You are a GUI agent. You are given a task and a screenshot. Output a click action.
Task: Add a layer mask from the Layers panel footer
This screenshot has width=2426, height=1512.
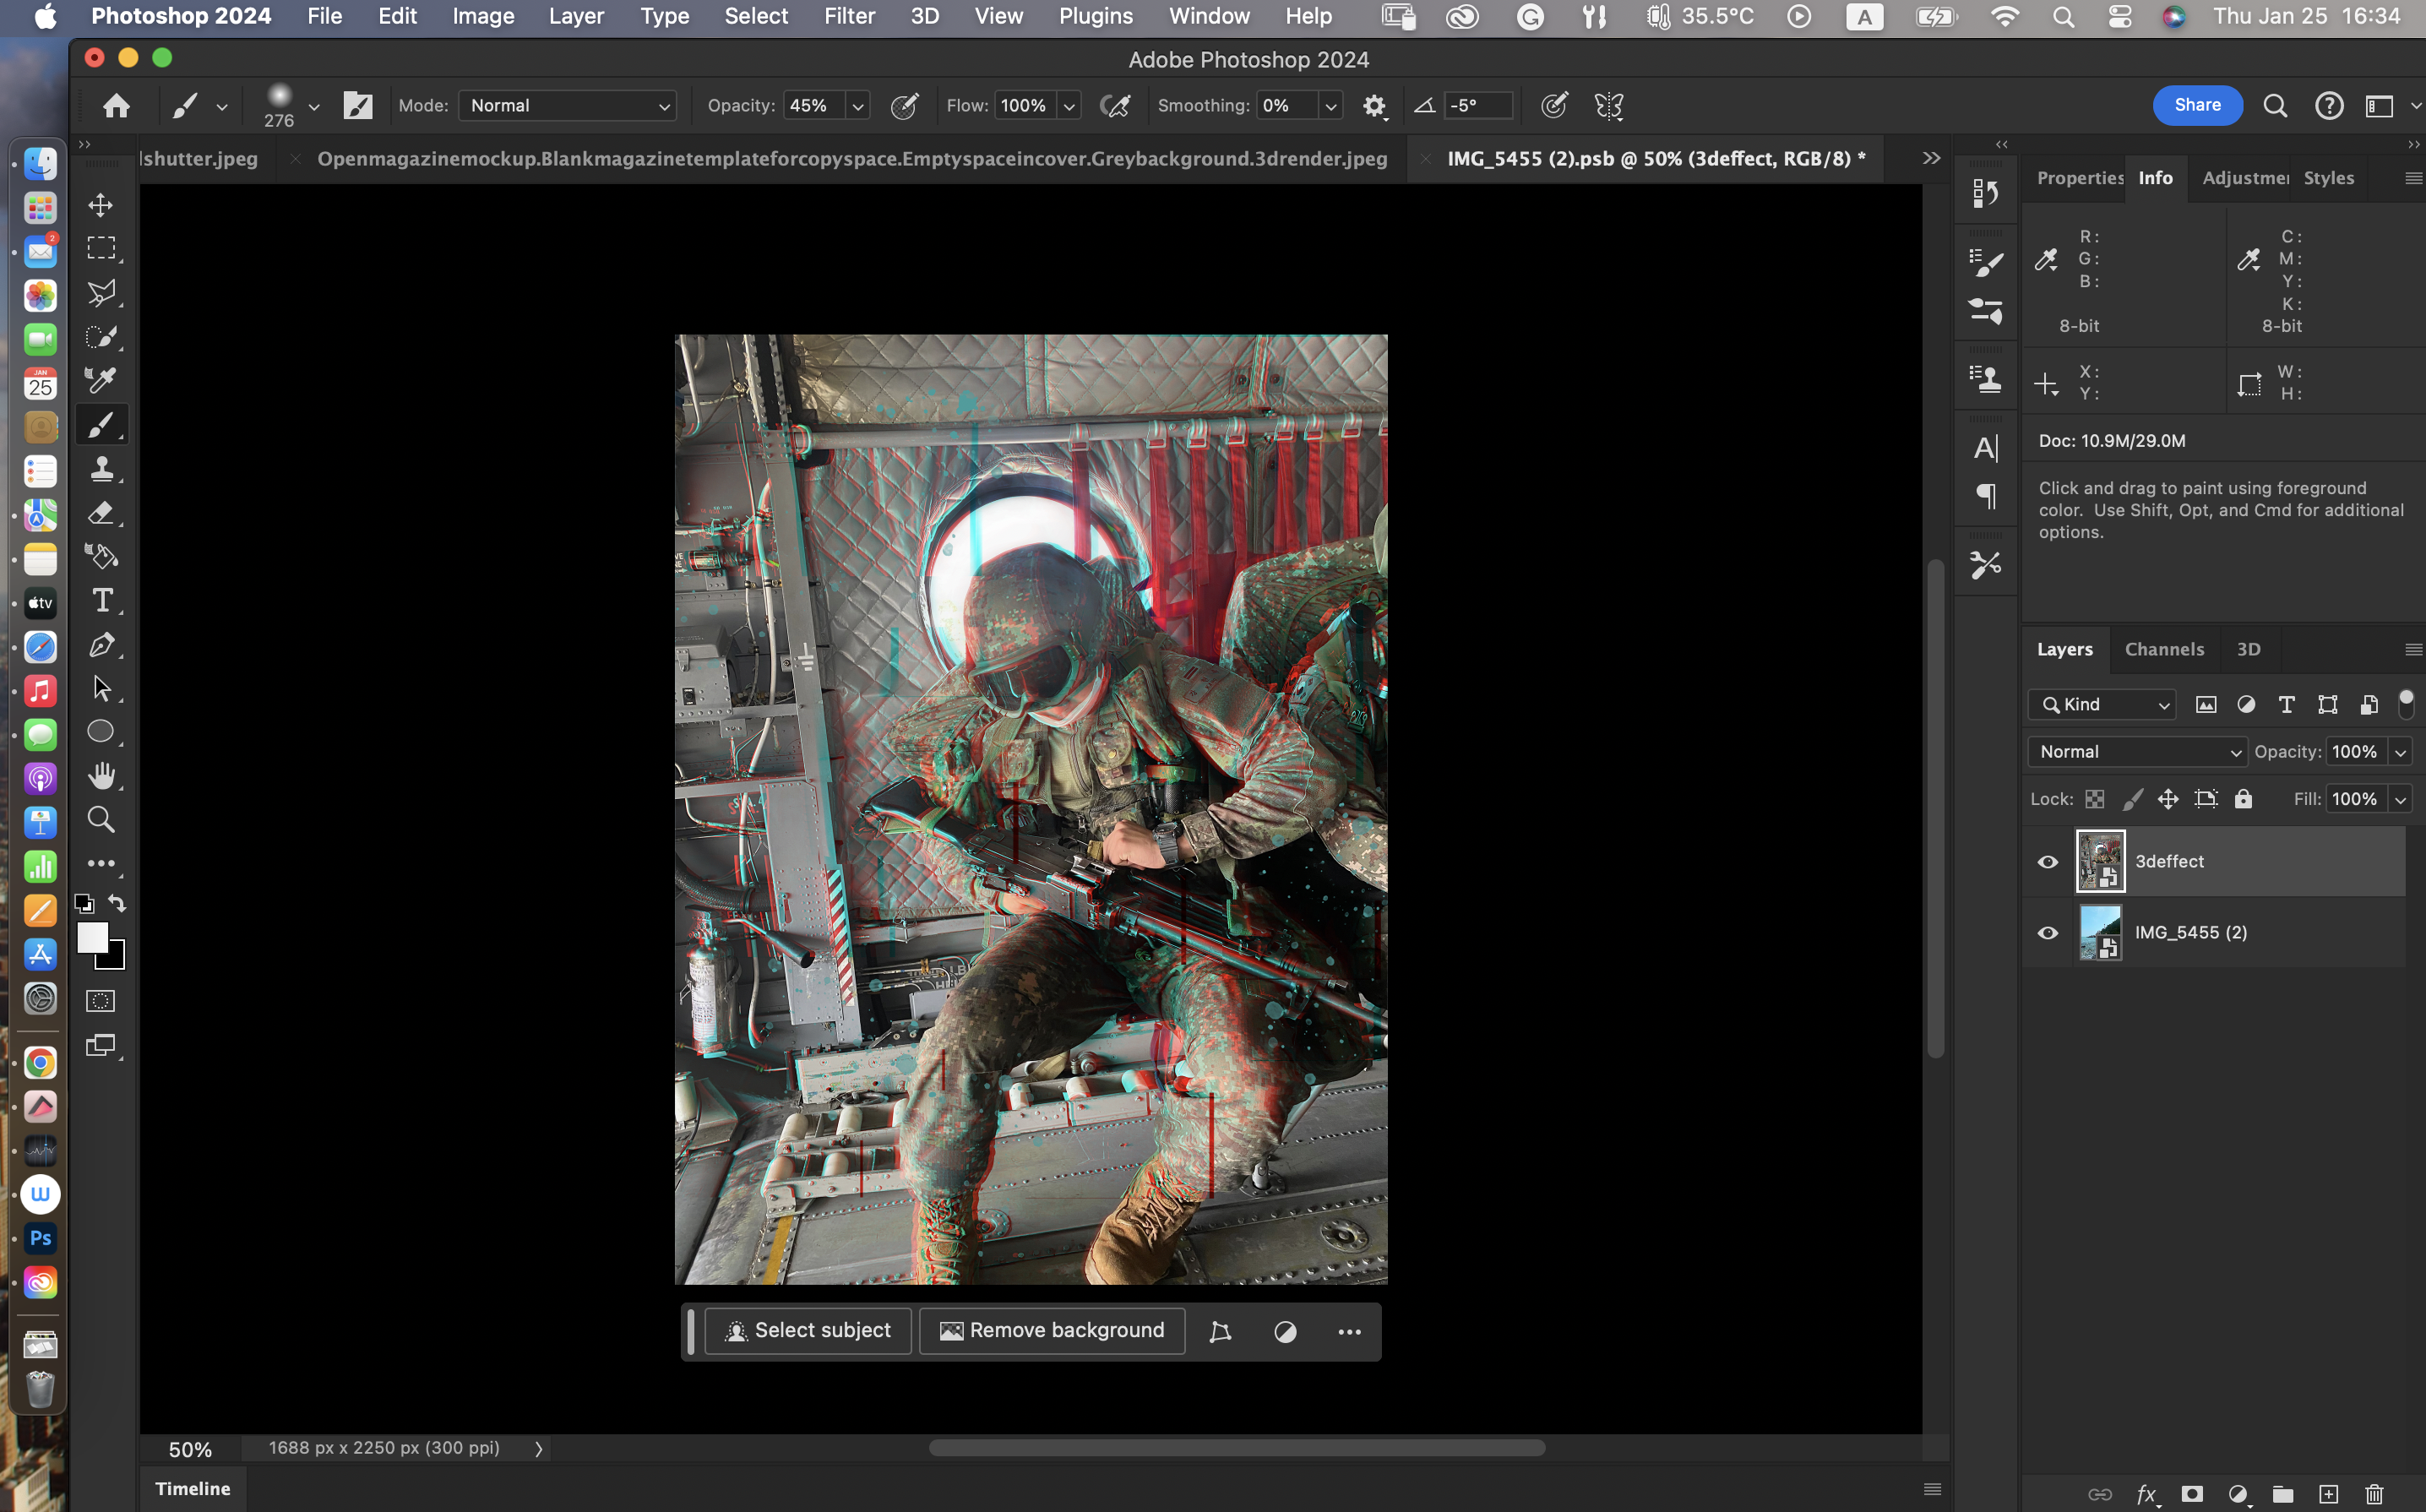click(2191, 1494)
